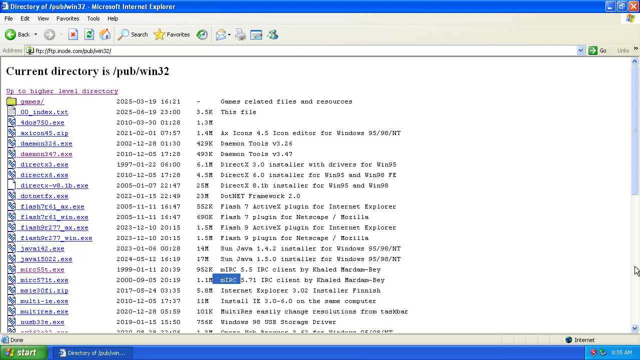Click the Mail envelope toolbar icon
Image resolution: width=640 pixels, height=360 pixels.
click(x=220, y=34)
